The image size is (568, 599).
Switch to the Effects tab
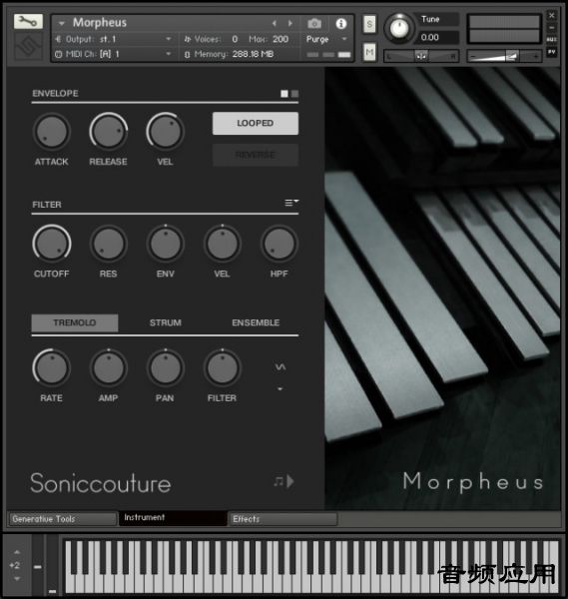284,519
